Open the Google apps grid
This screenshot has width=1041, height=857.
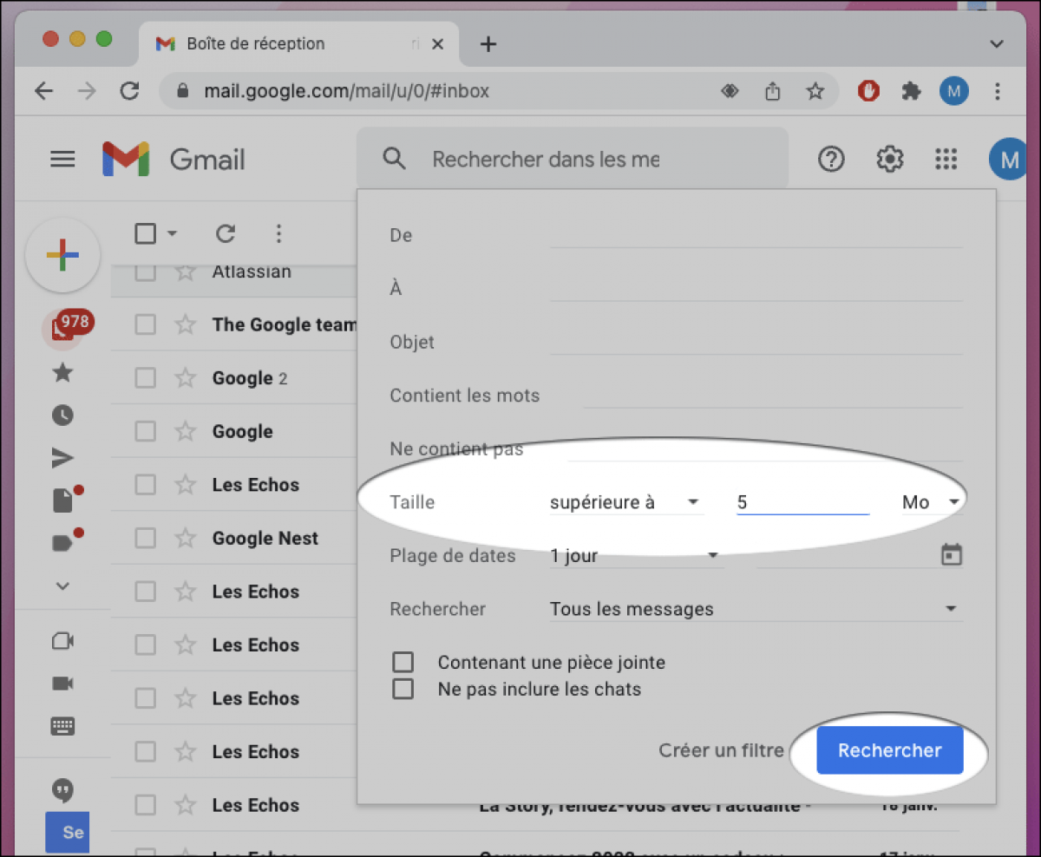point(946,159)
